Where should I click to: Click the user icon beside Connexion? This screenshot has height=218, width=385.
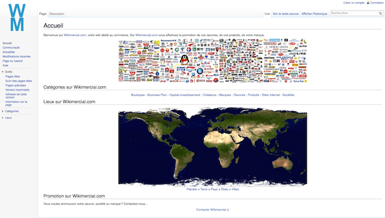coord(368,3)
